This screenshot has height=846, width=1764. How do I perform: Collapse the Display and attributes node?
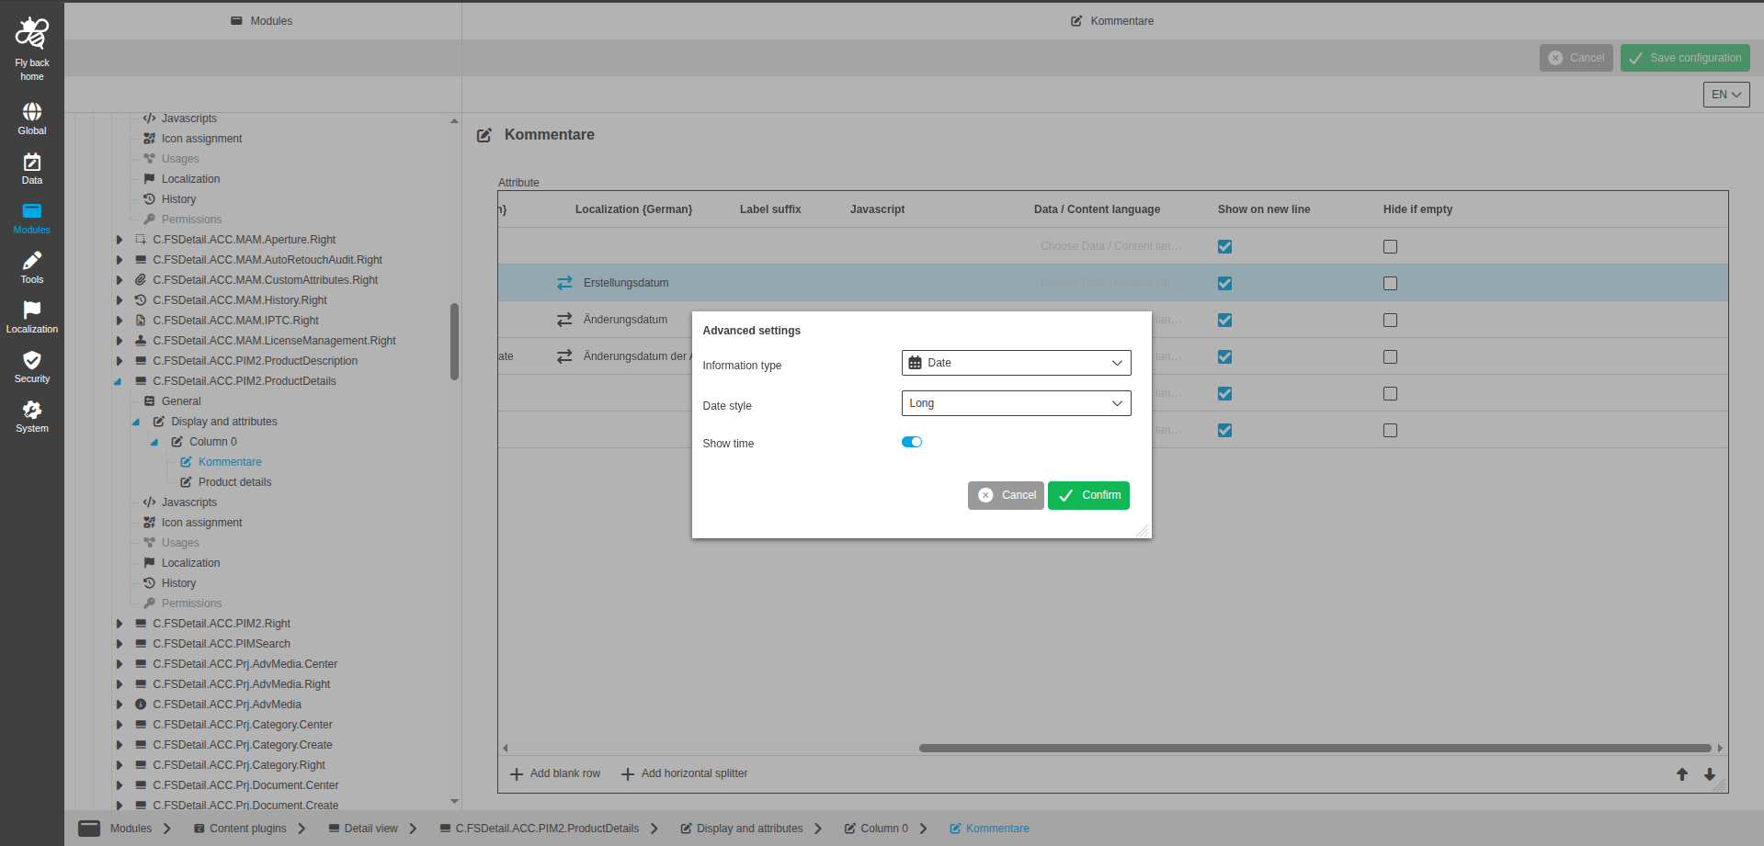136,422
